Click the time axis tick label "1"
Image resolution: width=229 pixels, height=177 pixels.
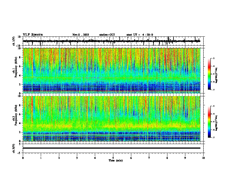coord(41,158)
